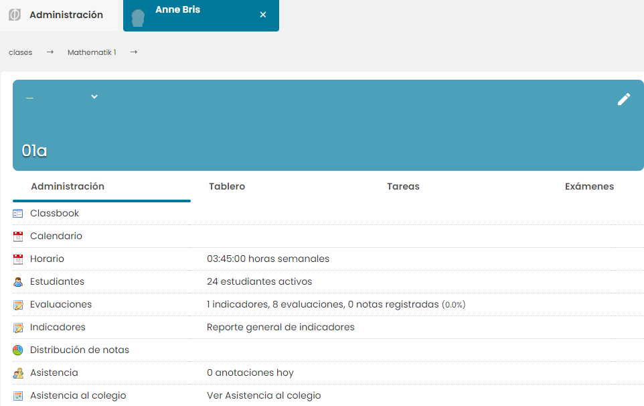Open the Horario link

(47, 259)
